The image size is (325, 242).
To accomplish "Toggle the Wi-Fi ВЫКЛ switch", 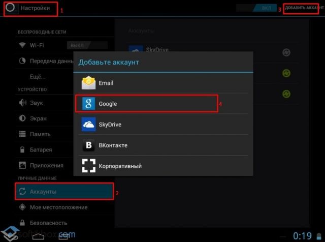I will point(87,45).
